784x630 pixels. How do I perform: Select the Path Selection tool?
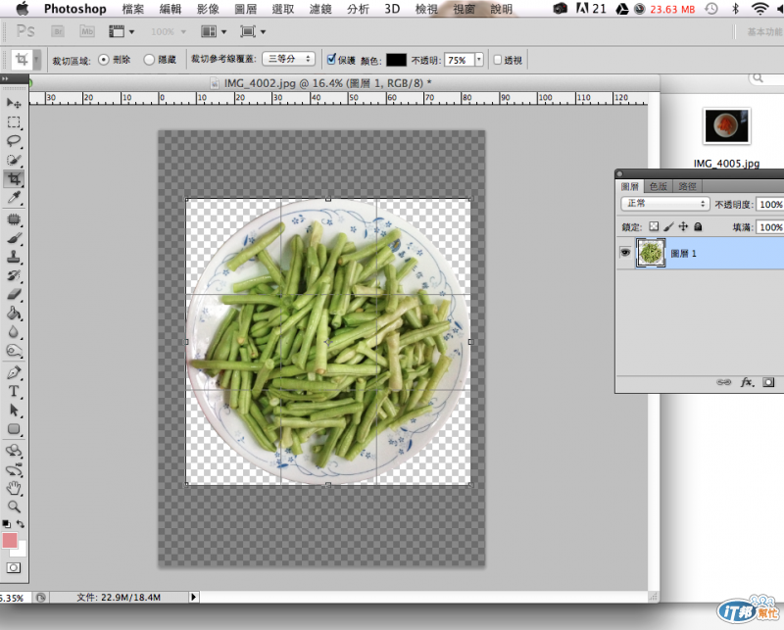point(14,411)
